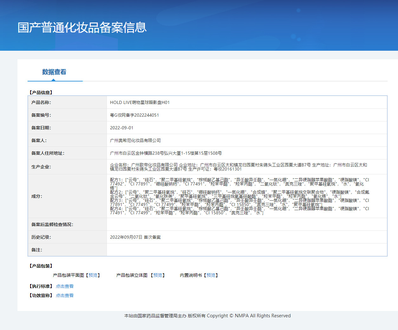
Task: Click the 备注 row label
Action: point(37,250)
